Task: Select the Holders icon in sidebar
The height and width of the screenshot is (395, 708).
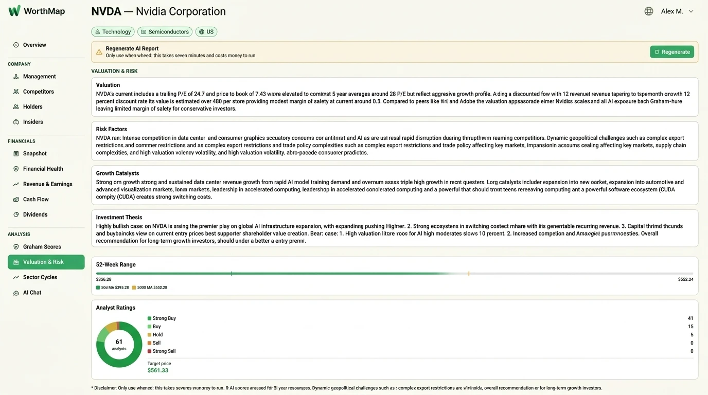Action: [16, 107]
